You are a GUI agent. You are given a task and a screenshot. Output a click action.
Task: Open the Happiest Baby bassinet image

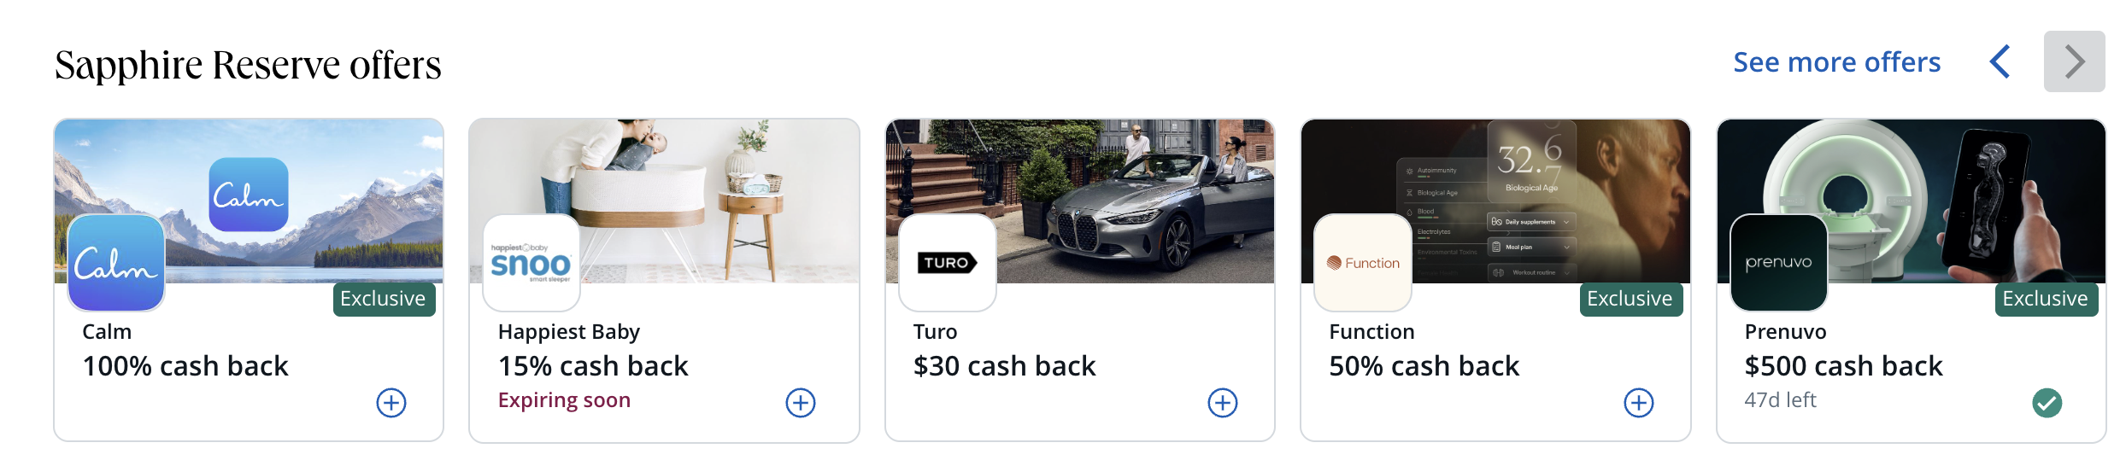665,201
